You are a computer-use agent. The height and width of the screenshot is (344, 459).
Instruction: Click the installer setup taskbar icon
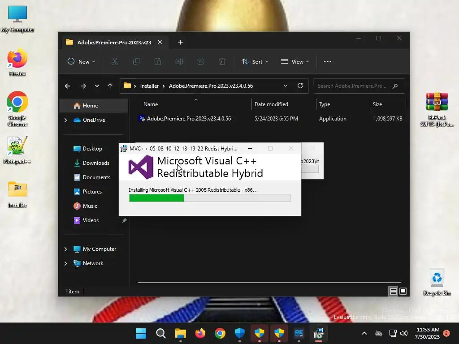tap(319, 333)
